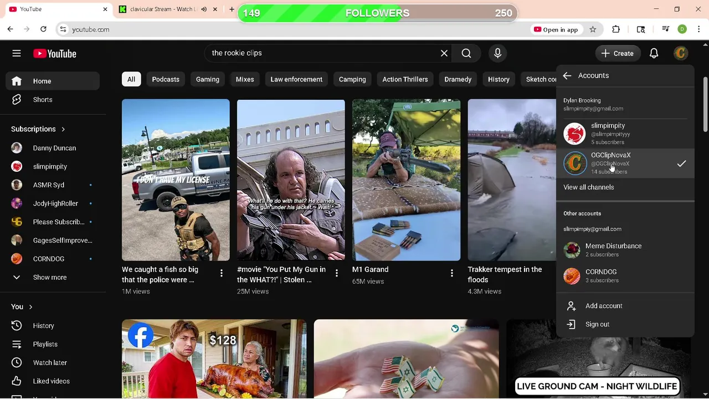Viewport: 709px width, 399px height.
Task: Click Open in app in address bar
Action: tap(556, 29)
